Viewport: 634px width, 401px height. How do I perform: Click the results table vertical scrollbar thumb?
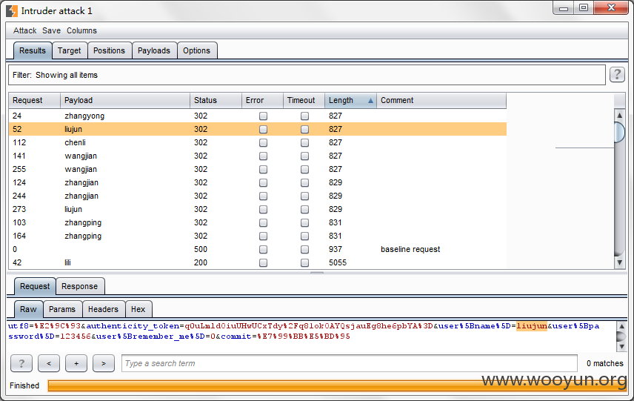619,132
